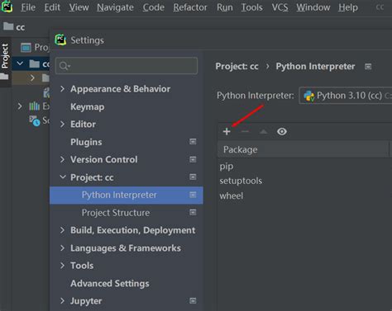Open the Edit menu

coord(52,7)
